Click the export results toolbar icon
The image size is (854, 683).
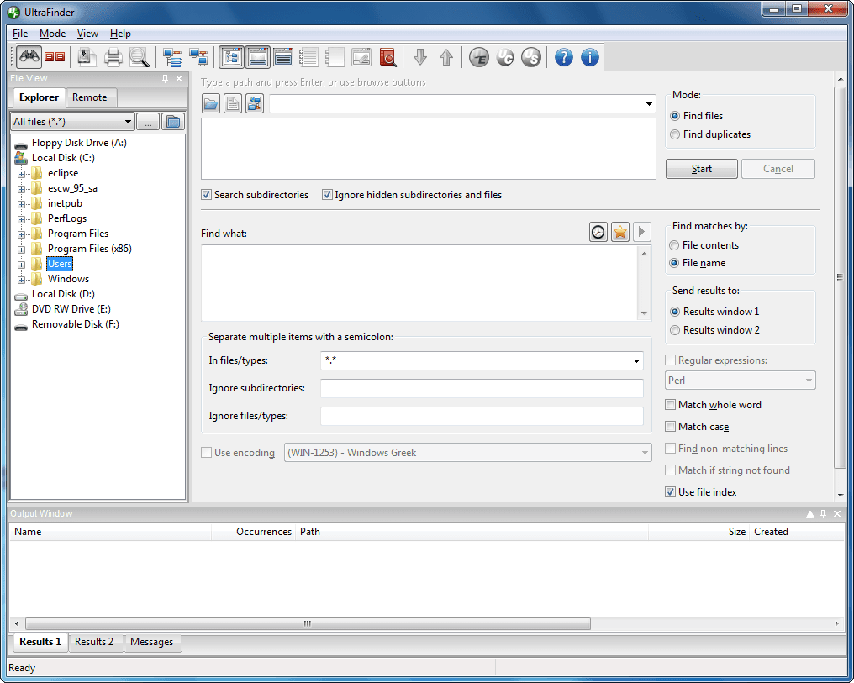[87, 56]
